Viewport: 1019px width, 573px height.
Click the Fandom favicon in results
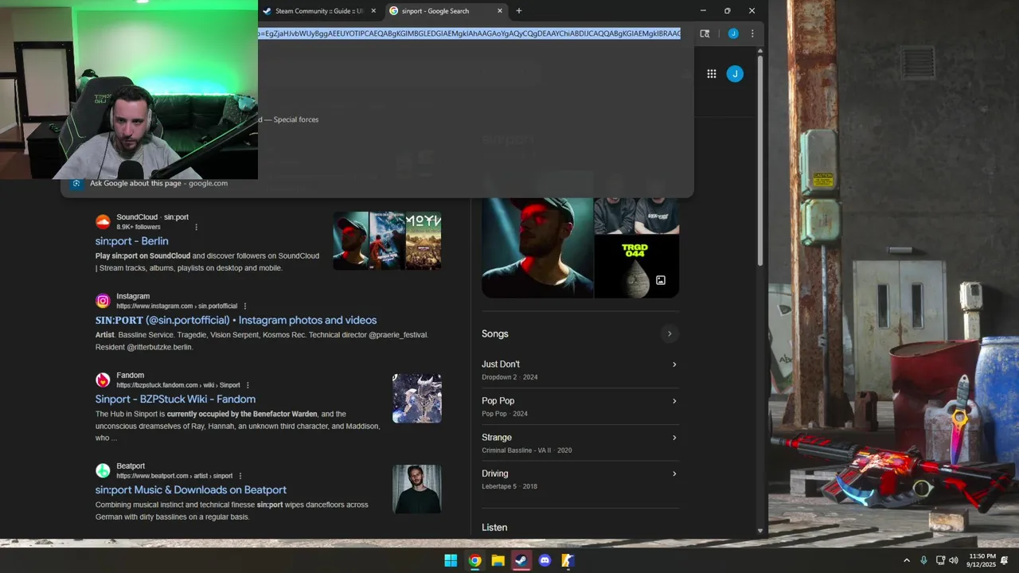103,380
